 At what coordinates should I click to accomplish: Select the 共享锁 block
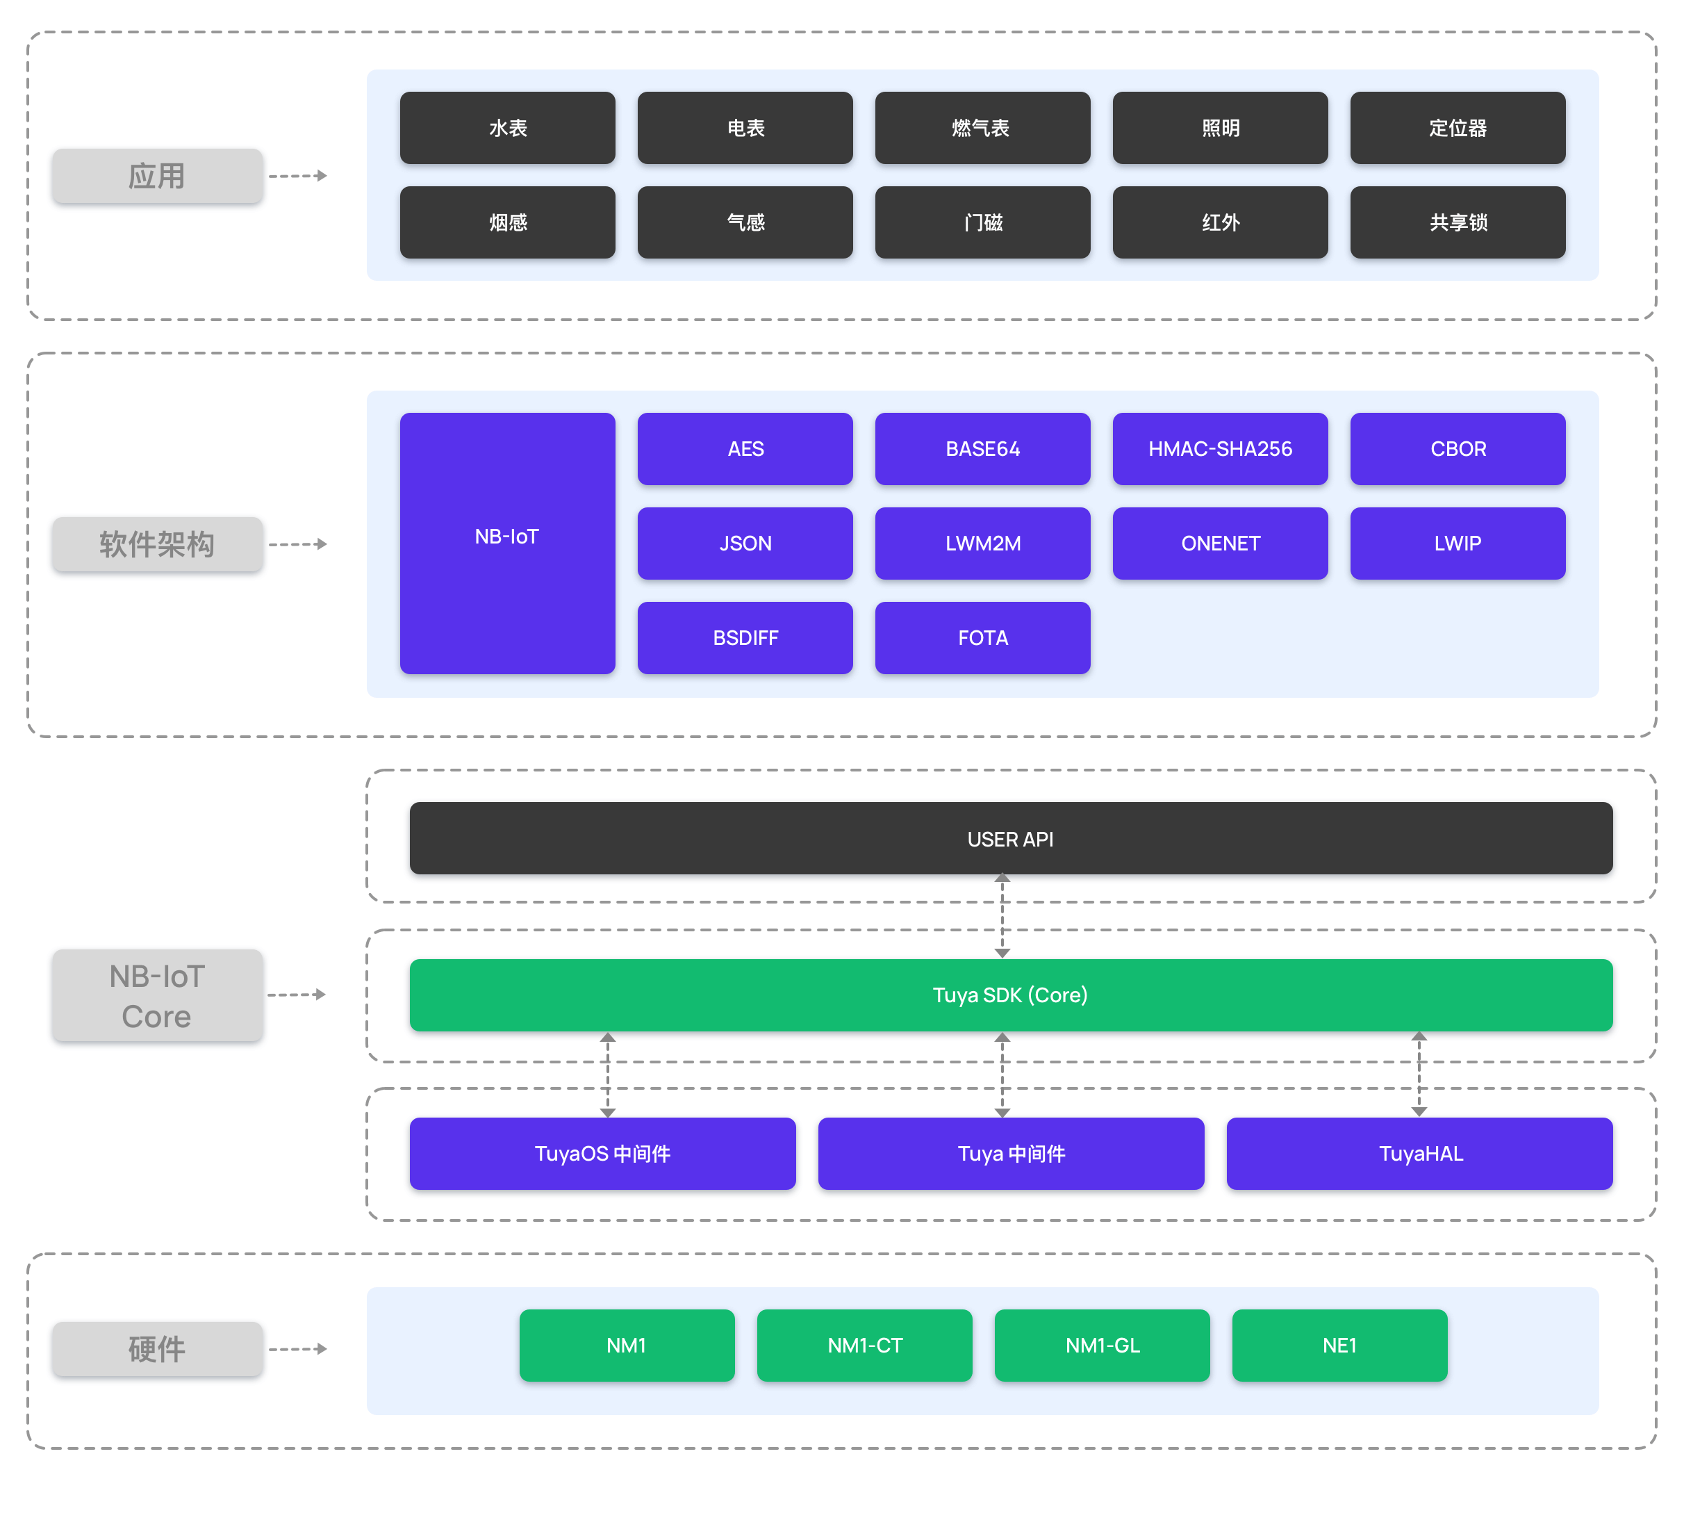(1458, 222)
